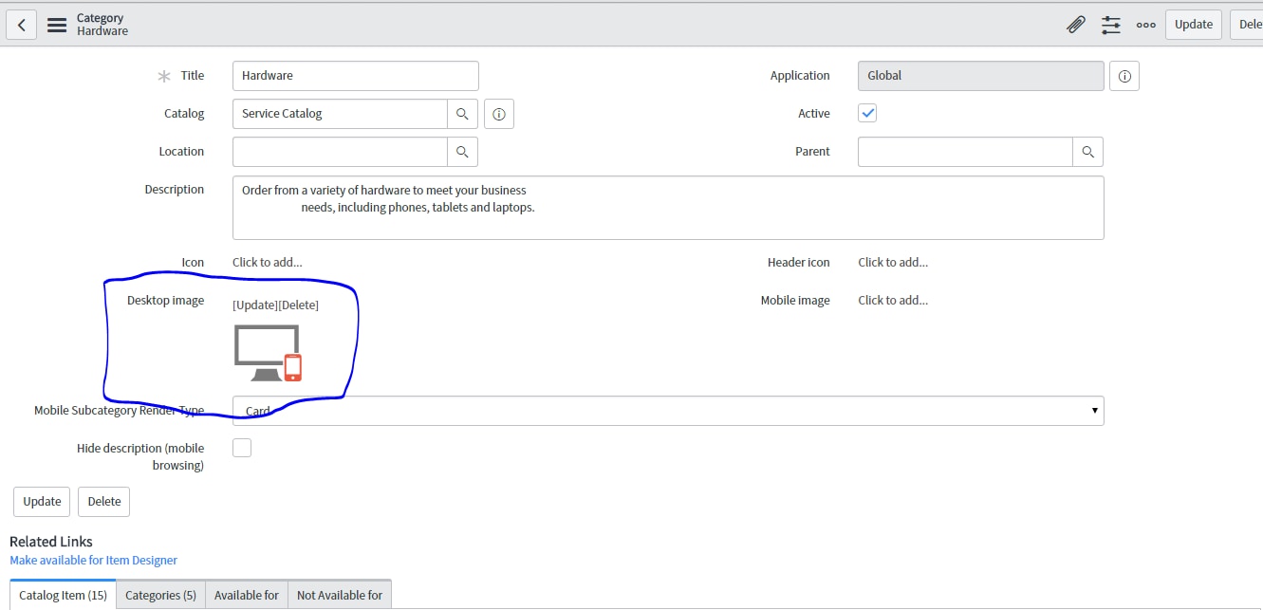1263x610 pixels.
Task: Open the Parent field lookup magnifier
Action: click(x=1087, y=151)
